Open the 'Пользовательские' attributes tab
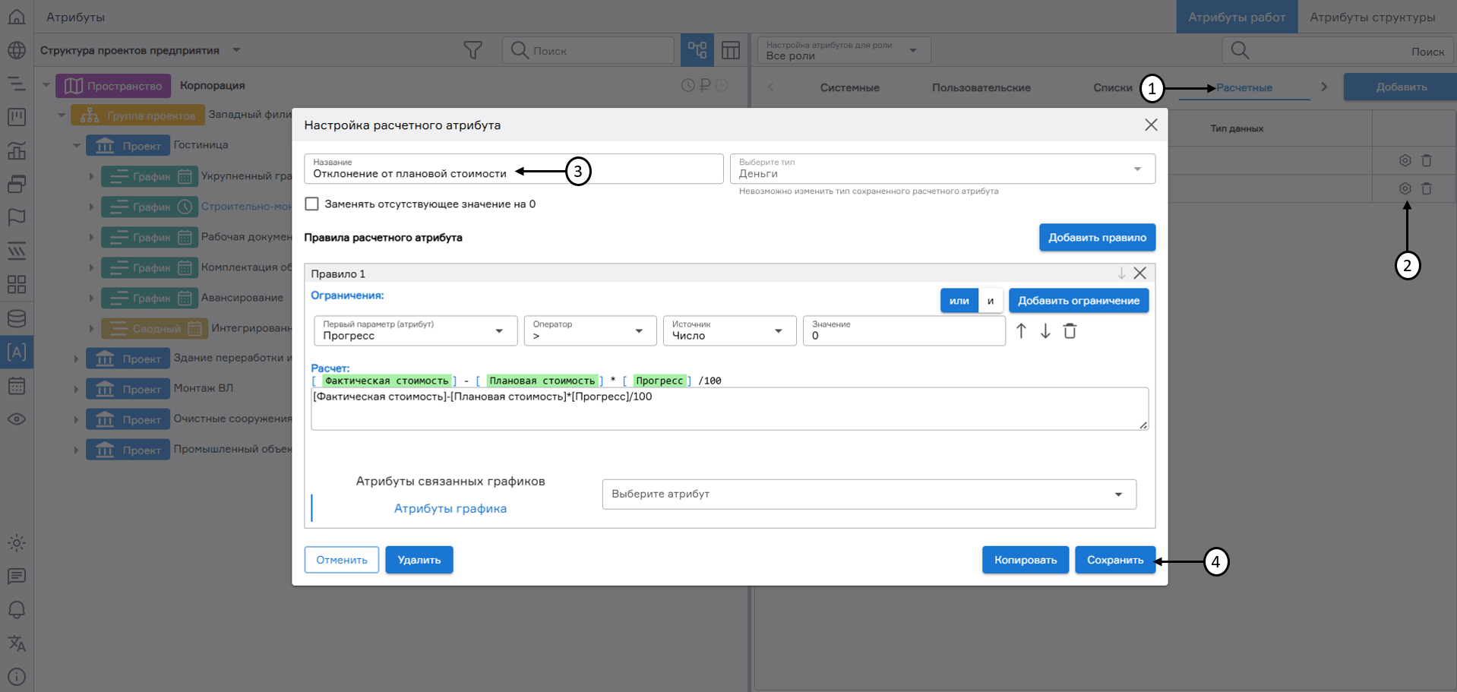The height and width of the screenshot is (692, 1457). 981,87
